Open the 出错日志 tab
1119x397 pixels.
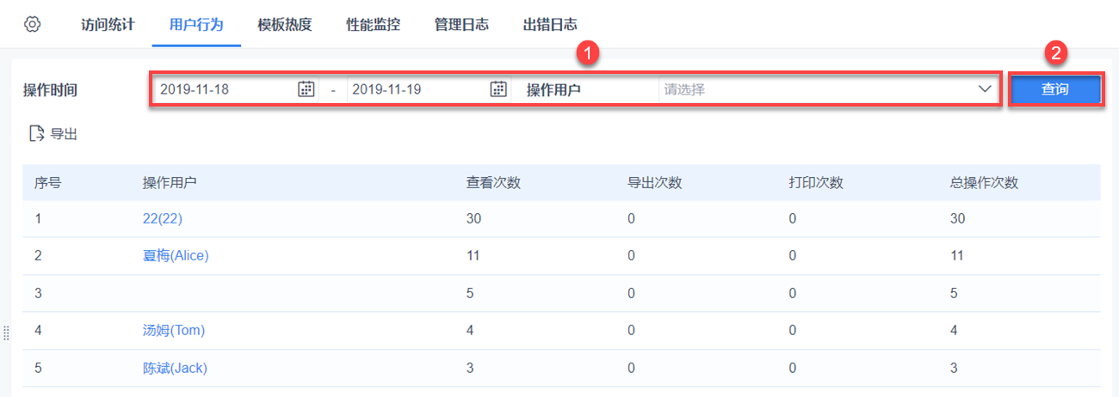coord(550,25)
